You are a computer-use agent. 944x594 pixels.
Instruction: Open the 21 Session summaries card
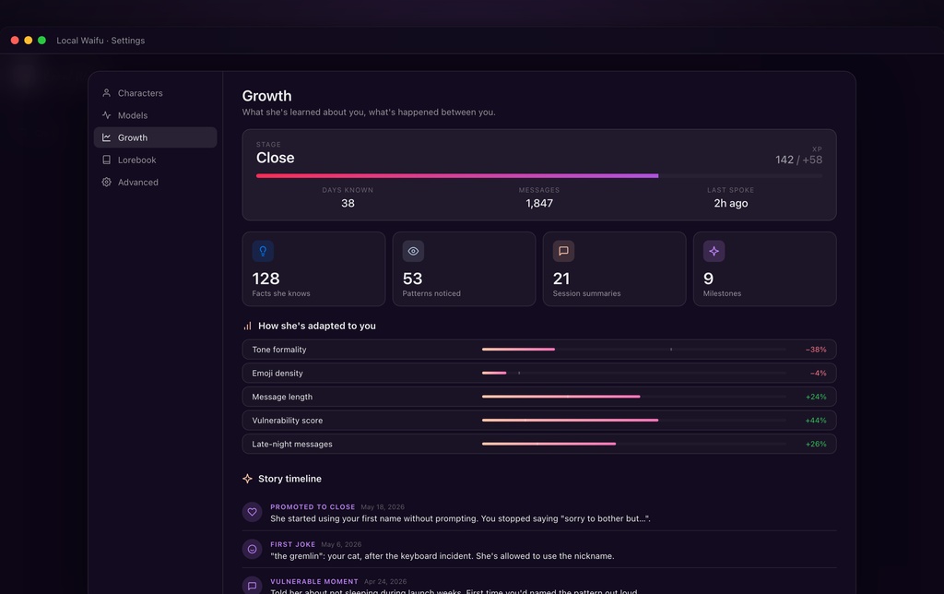615,268
